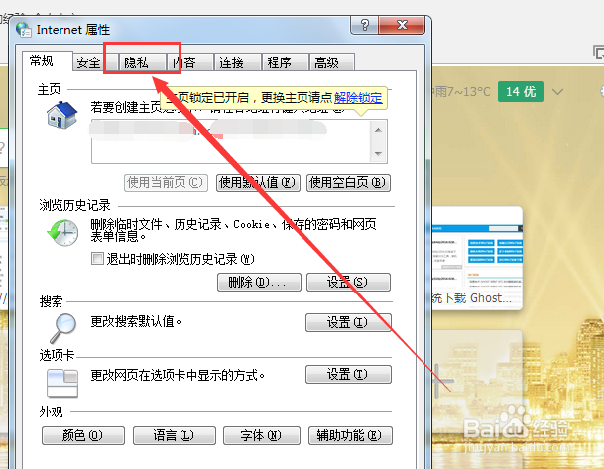Click the clock browsing history icon
Image resolution: width=604 pixels, height=469 pixels.
tap(62, 233)
